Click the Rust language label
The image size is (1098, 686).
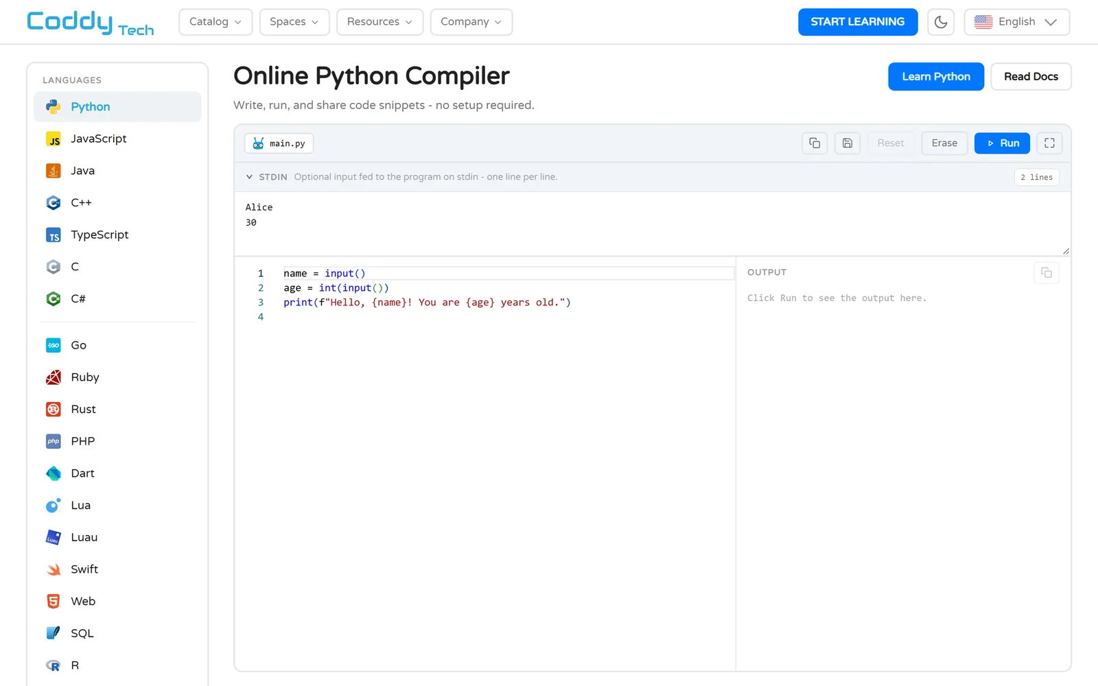84,410
